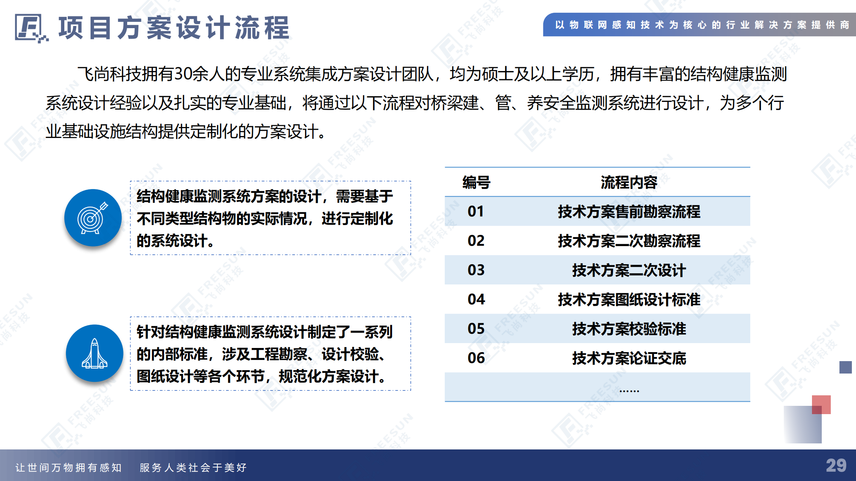The width and height of the screenshot is (856, 481).
Task: Click the number cell 02
Action: coord(476,240)
